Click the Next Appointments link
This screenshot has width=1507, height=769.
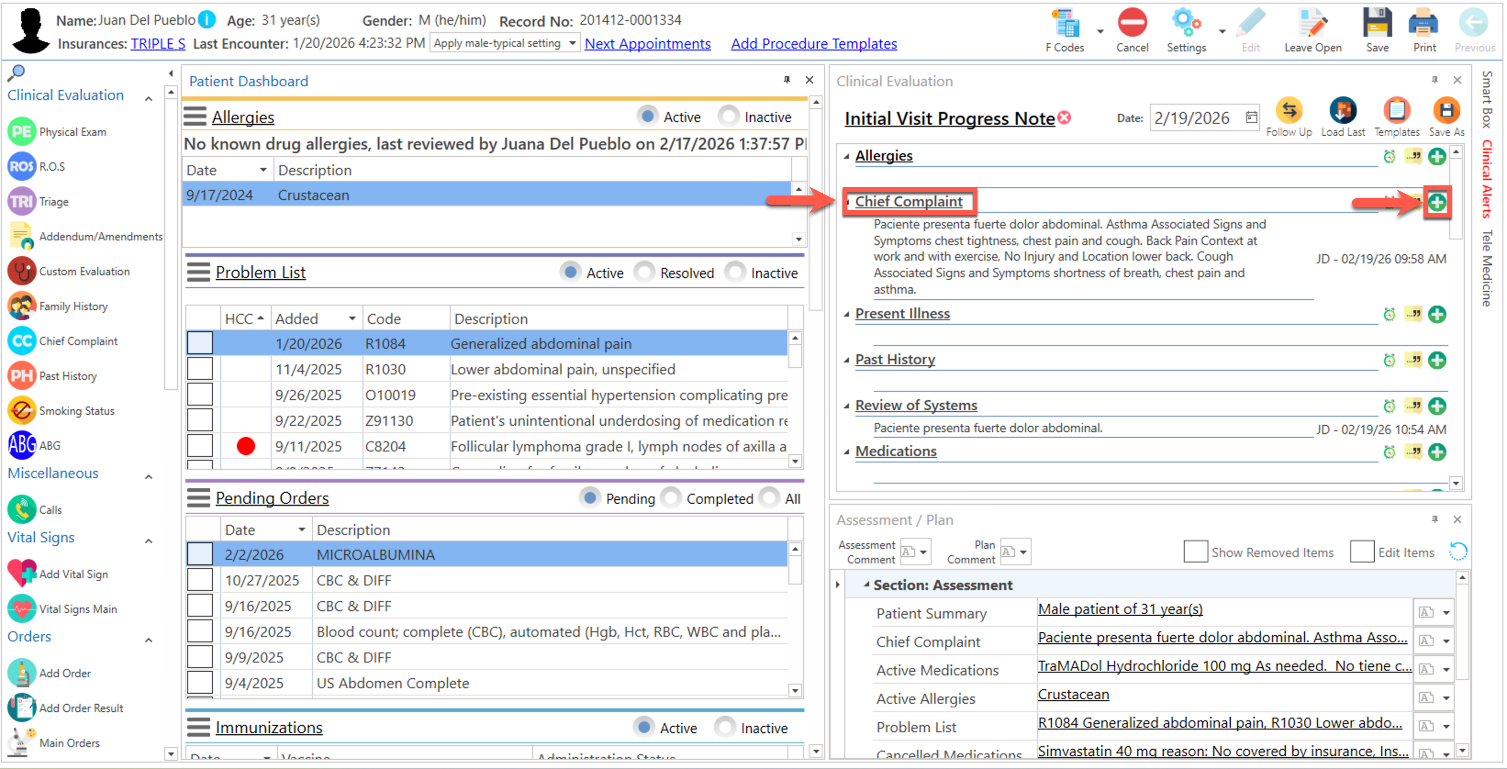pyautogui.click(x=647, y=44)
